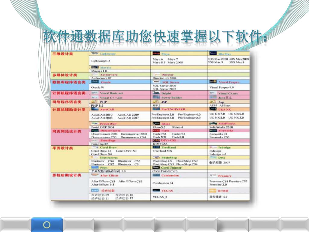Click the UGS NX logo icon
Image resolution: width=309 pixels, height=232 pixels.
coord(213,109)
